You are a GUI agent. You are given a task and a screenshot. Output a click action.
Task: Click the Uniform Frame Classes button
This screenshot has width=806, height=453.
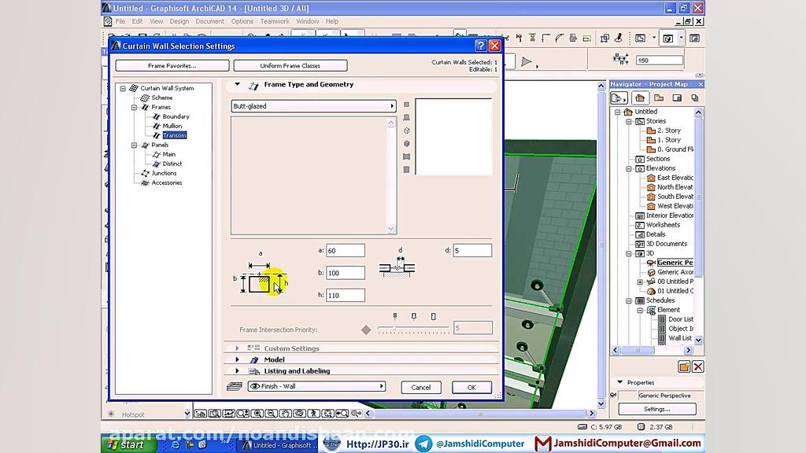tap(290, 66)
